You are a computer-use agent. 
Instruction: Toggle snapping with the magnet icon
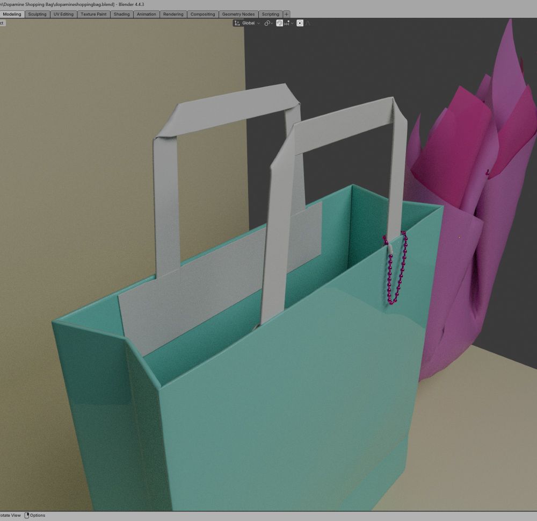coord(279,23)
